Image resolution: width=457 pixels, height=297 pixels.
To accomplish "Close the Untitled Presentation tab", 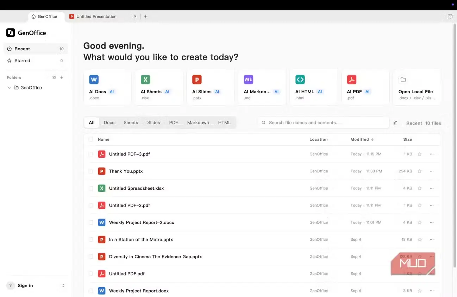I will tap(135, 17).
